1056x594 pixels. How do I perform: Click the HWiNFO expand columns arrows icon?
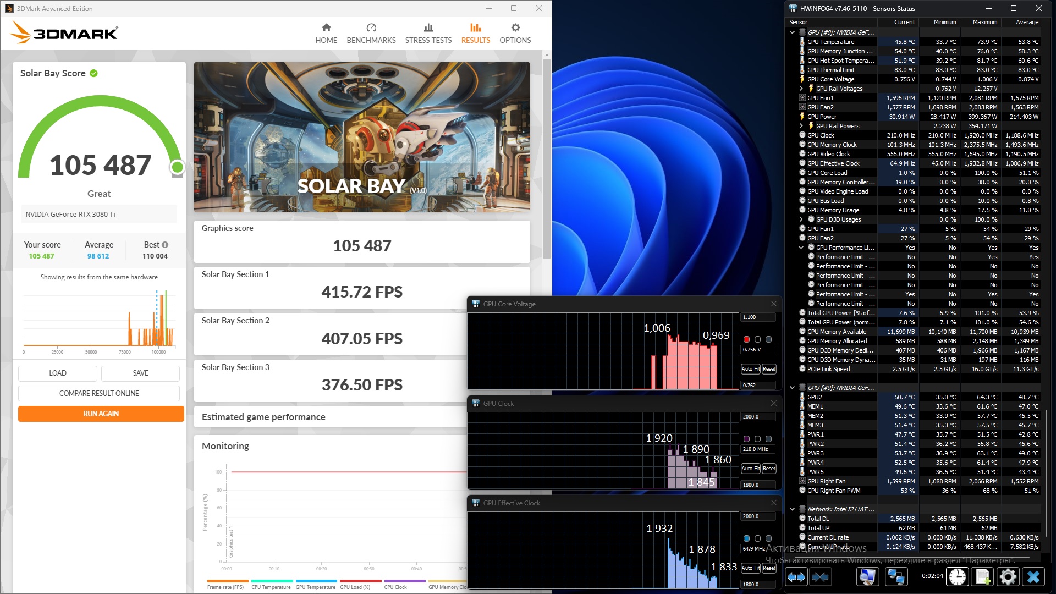click(796, 576)
